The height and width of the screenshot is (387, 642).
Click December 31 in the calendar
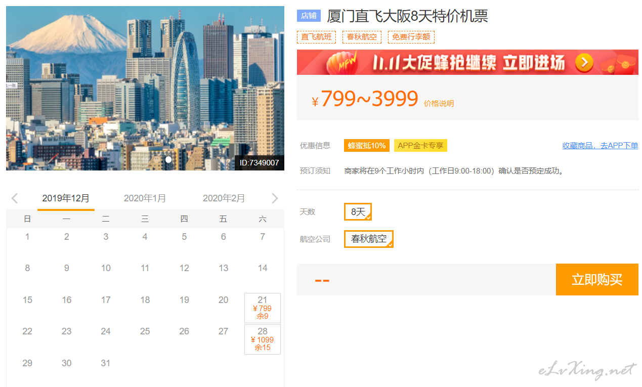pyautogui.click(x=106, y=363)
